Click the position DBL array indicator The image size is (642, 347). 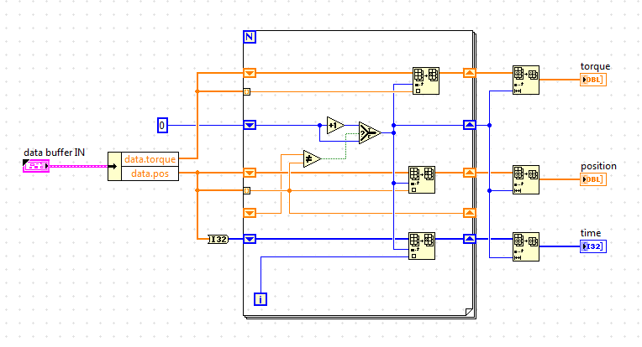593,179
